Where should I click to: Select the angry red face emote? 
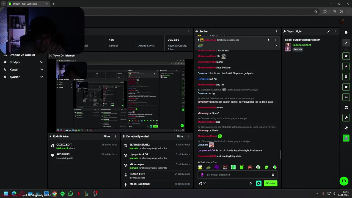[x=250, y=167]
